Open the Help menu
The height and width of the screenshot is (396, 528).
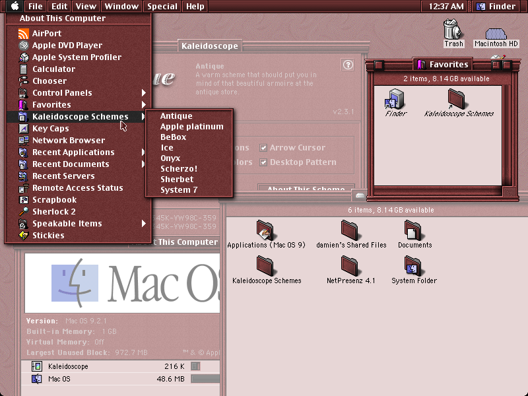pos(195,6)
